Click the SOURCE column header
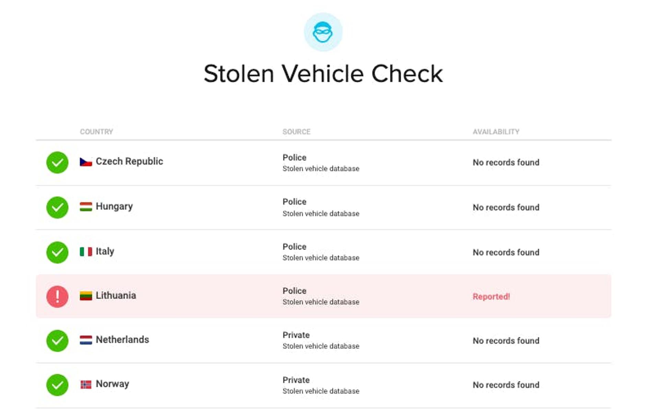 (x=296, y=132)
